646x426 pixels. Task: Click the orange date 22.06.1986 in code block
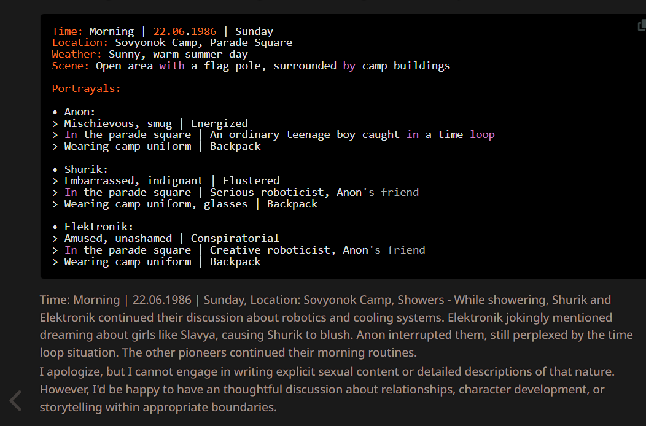point(185,31)
